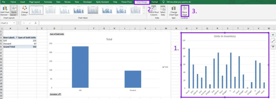Image resolution: width=276 pixels, height=99 pixels.
Task: Click the Select All corner of the sheet
Action: (x=2, y=28)
